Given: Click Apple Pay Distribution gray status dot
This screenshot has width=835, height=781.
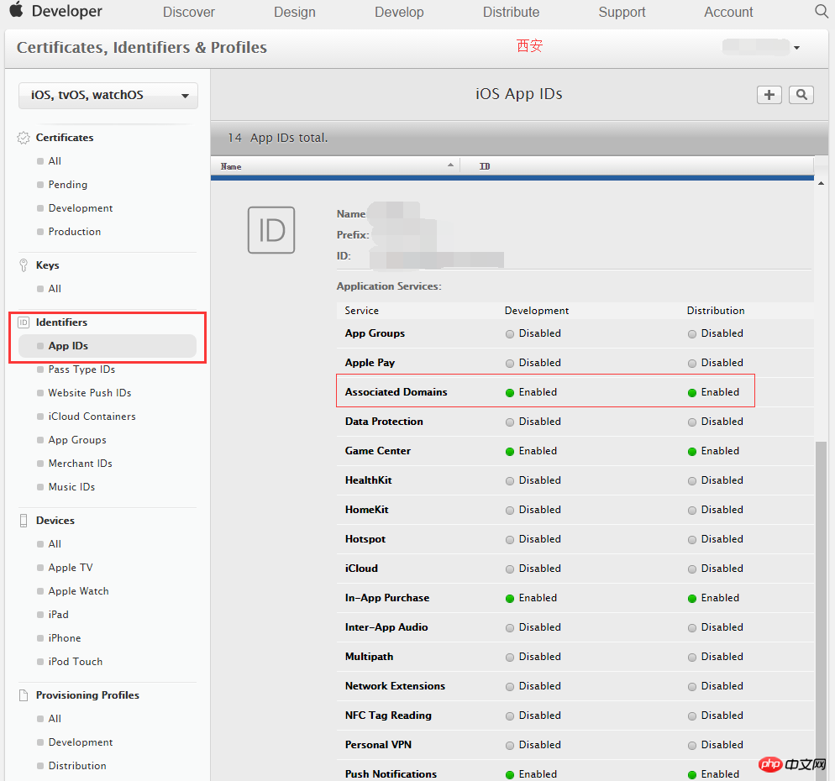Looking at the screenshot, I should (x=691, y=364).
